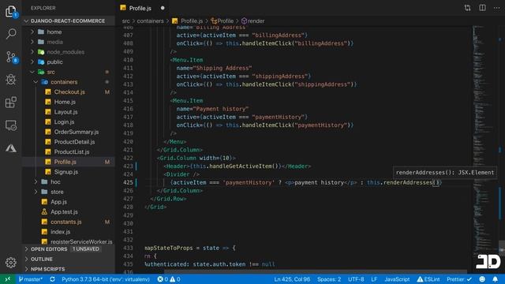
Task: Open the feedback smiley in status bar
Action: point(482,279)
